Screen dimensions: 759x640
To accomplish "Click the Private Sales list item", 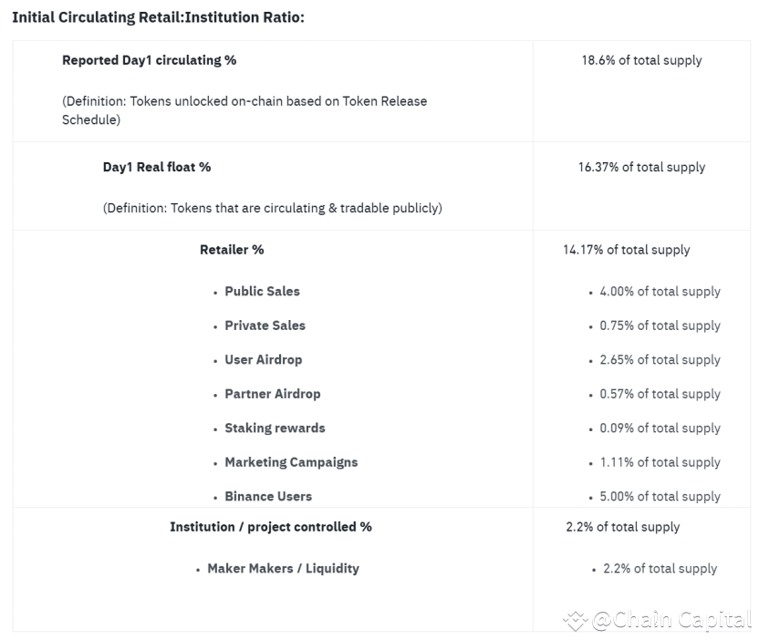I will coord(265,326).
